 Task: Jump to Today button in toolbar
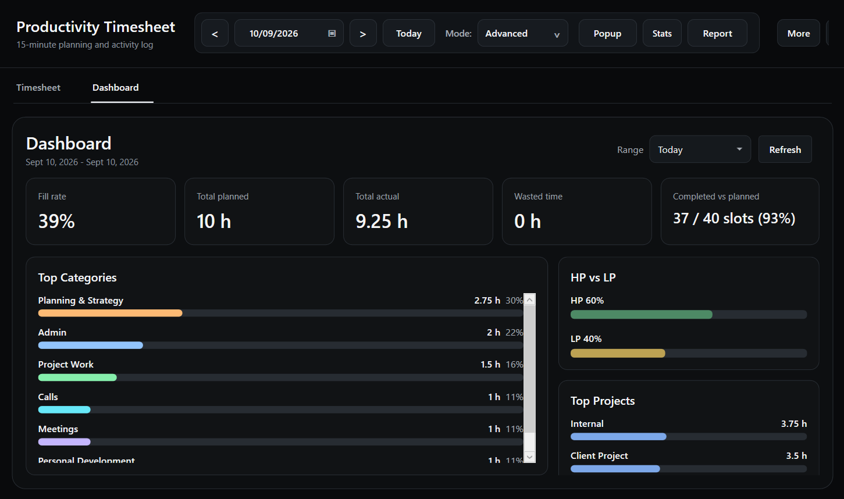(409, 33)
